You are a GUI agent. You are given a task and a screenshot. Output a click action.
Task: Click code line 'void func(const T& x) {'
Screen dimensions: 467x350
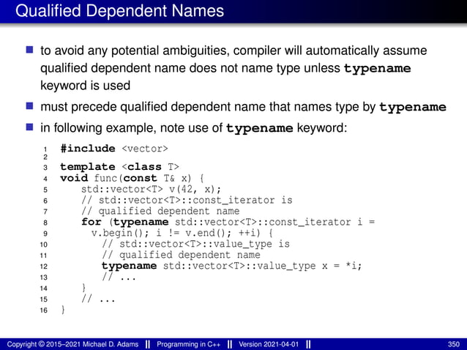tap(132, 178)
